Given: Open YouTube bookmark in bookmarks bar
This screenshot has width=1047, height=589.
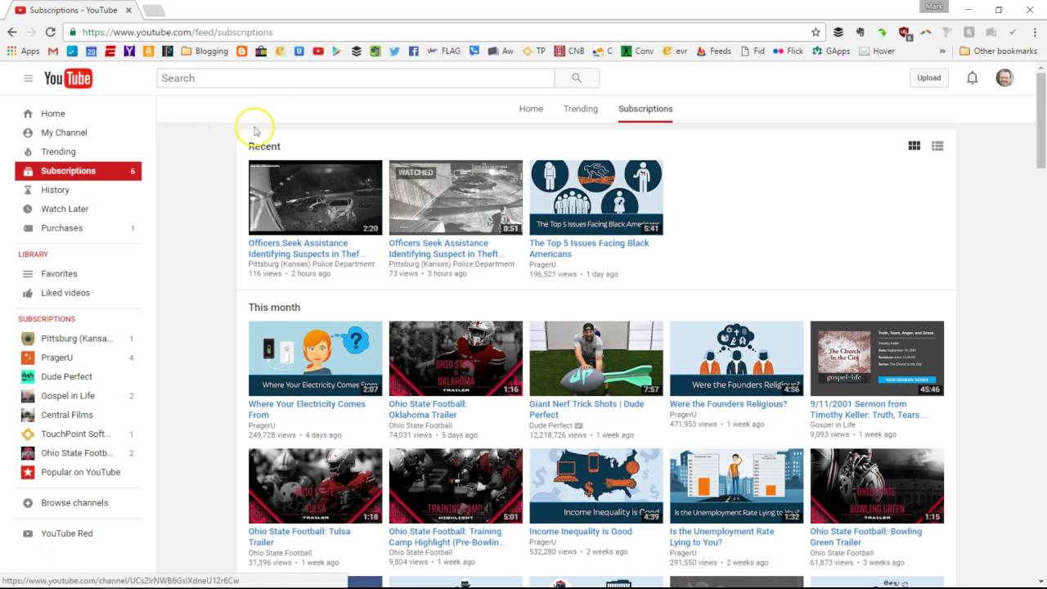Looking at the screenshot, I should (318, 51).
